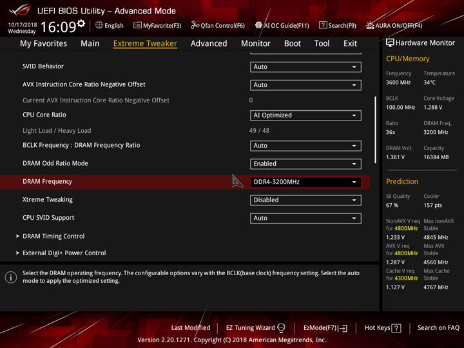This screenshot has width=464, height=348.
Task: Switch to Monitor tab
Action: click(256, 44)
